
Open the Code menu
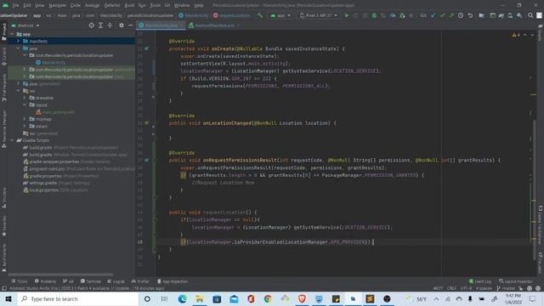tap(76, 6)
